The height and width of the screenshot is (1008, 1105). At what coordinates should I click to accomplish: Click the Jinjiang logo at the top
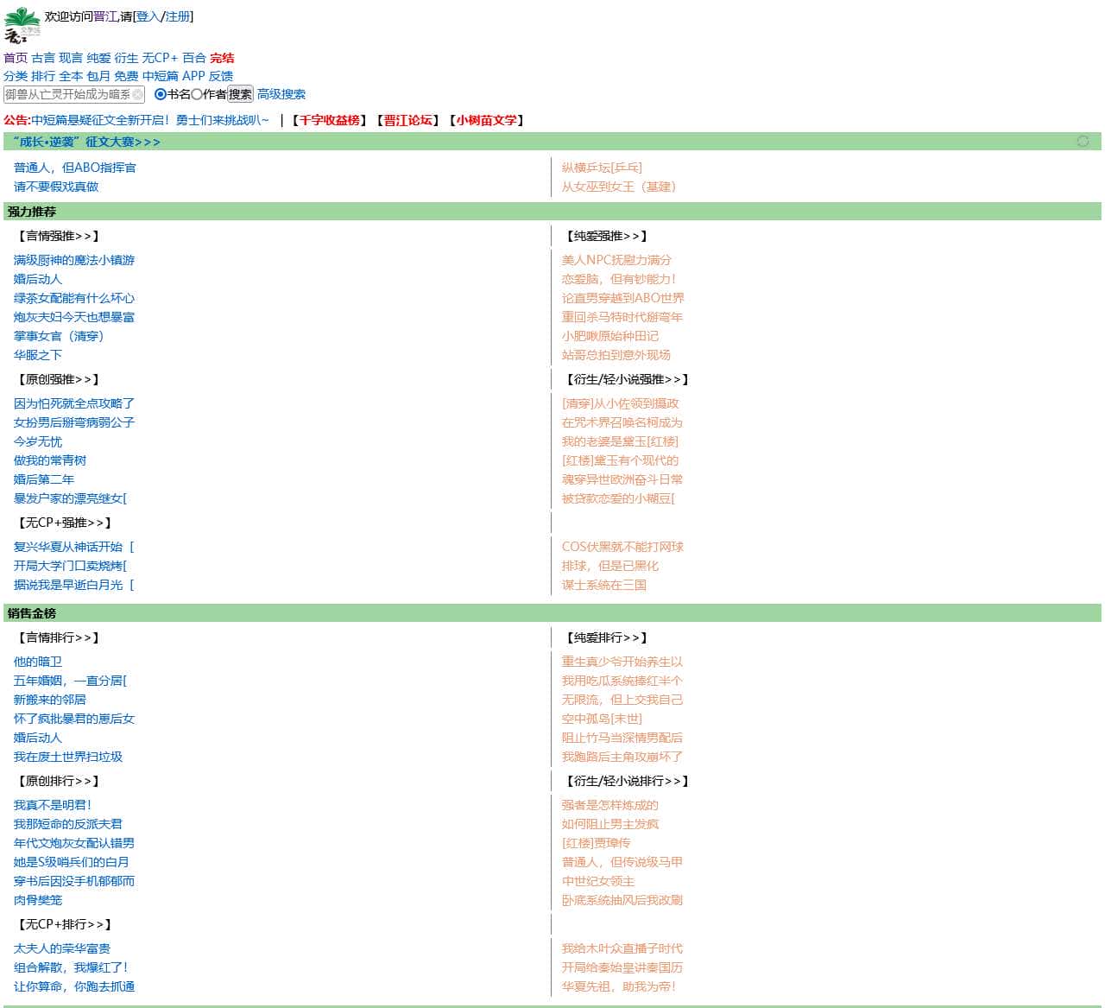[x=22, y=24]
